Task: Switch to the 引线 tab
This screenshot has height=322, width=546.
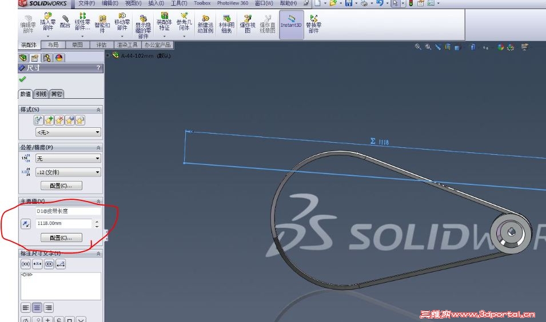Action: 41,94
